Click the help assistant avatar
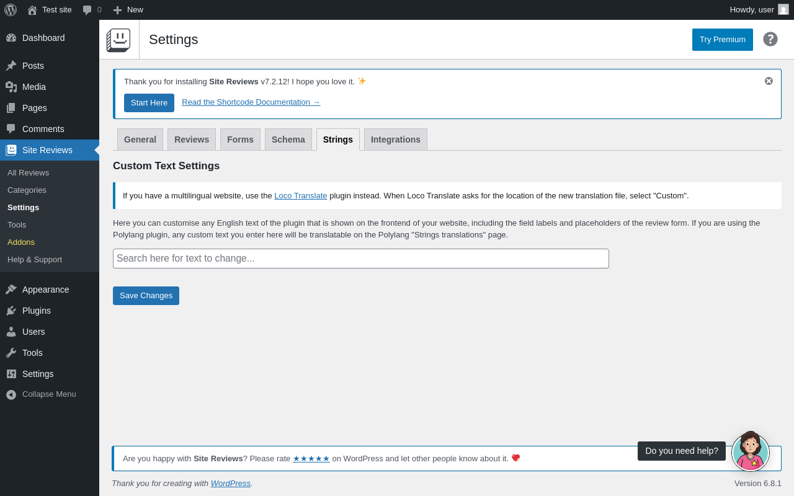Screen dimensions: 794x496 click(x=751, y=452)
